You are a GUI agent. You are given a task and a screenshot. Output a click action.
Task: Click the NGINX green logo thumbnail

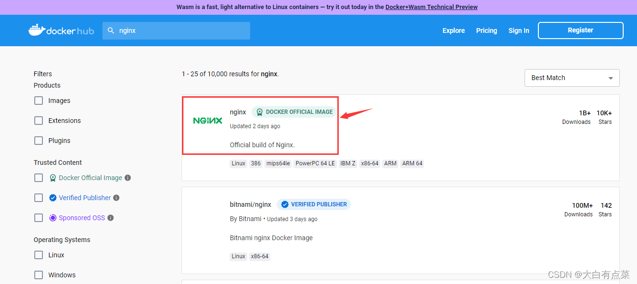(x=208, y=121)
